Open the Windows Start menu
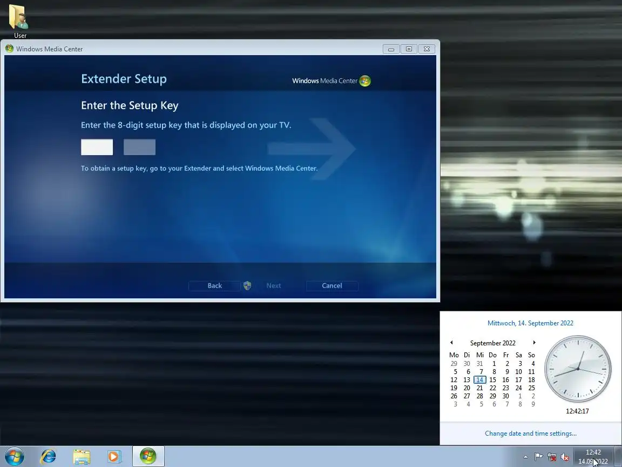 pyautogui.click(x=15, y=456)
